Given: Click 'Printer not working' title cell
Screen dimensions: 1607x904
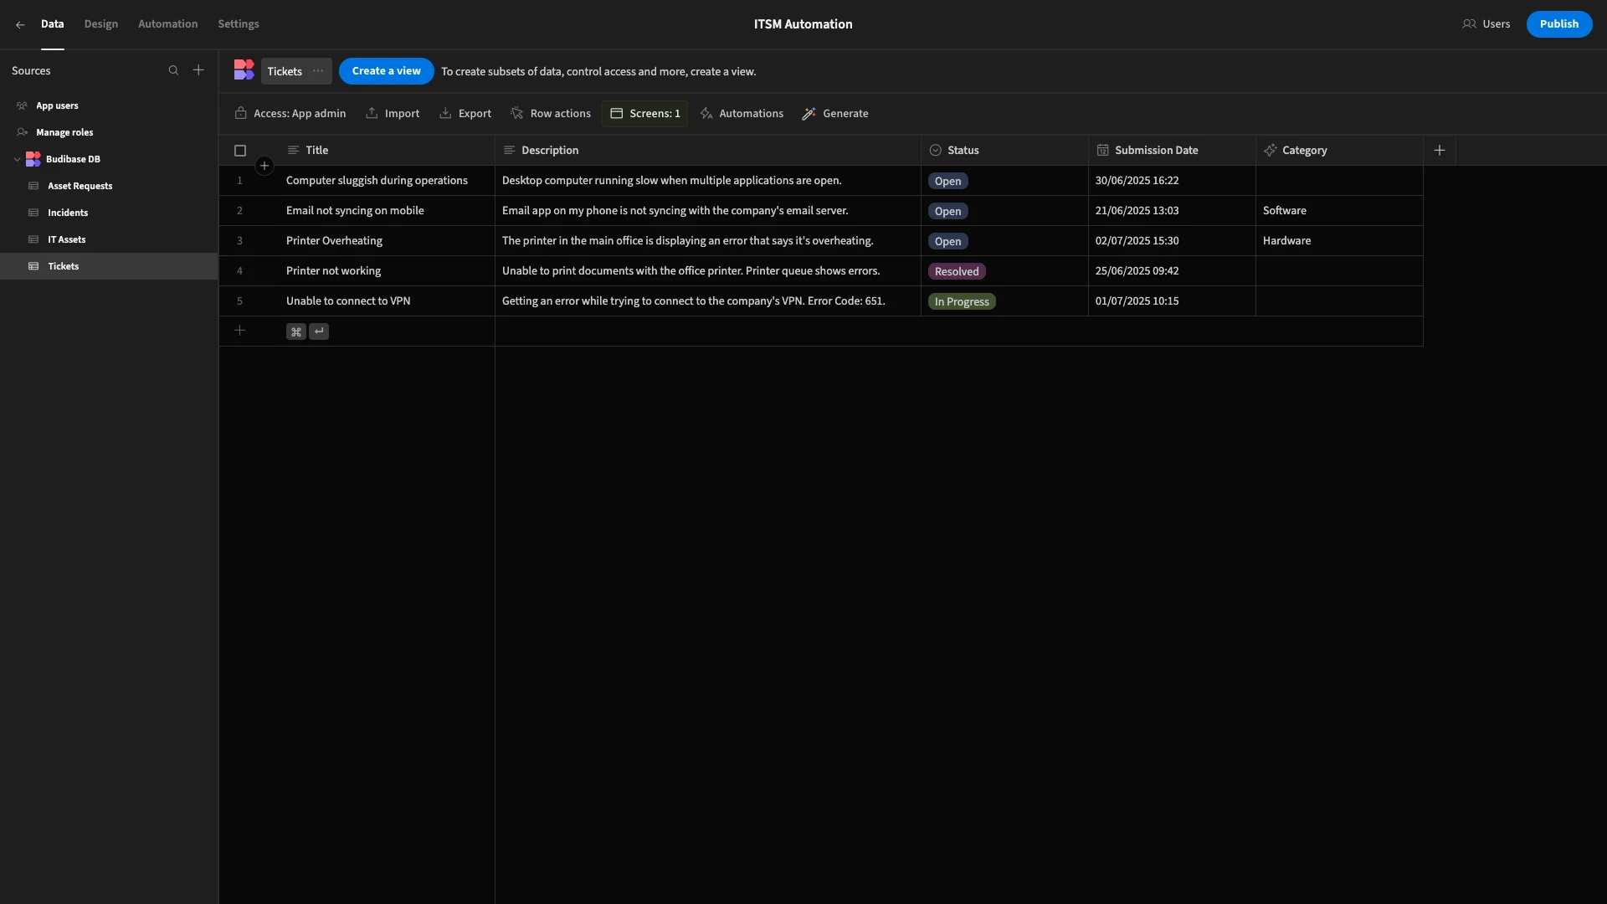Looking at the screenshot, I should [386, 271].
